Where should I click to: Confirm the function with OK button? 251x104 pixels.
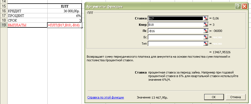click(x=214, y=97)
